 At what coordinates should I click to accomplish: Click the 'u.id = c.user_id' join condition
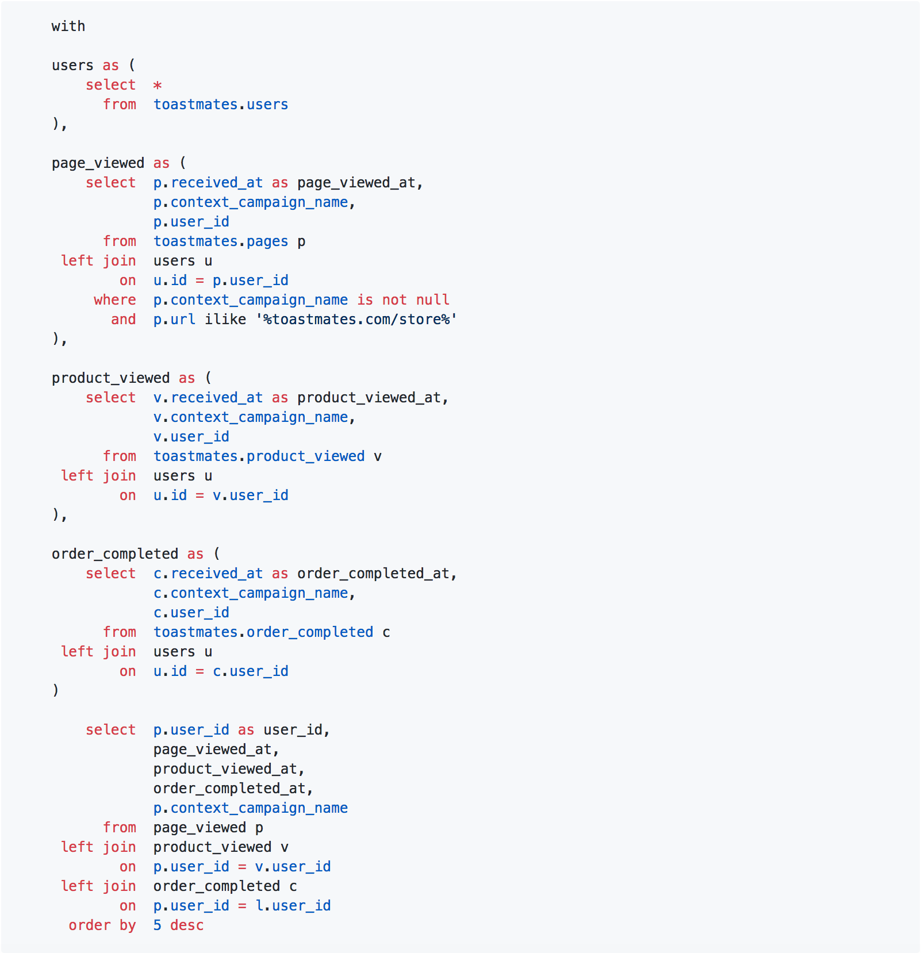point(221,671)
